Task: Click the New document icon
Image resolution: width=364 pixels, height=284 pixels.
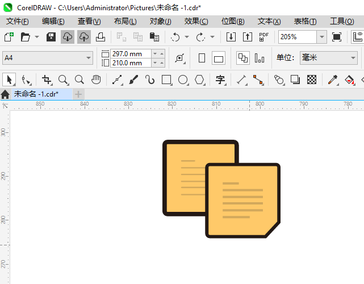Action: click(9, 37)
